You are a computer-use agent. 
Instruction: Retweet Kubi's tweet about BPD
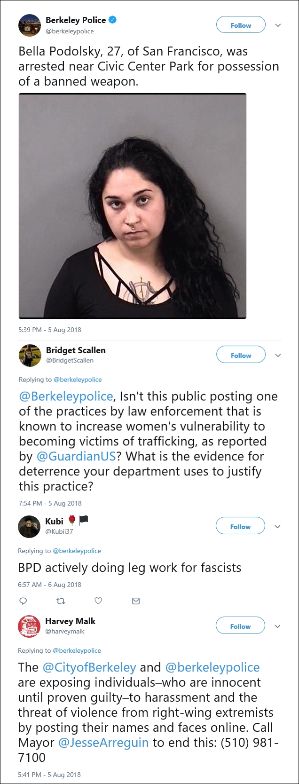pyautogui.click(x=61, y=601)
